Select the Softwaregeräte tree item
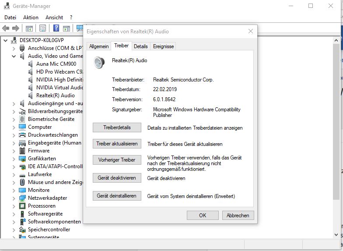Screen dimensions: 343x251 coord(45,214)
